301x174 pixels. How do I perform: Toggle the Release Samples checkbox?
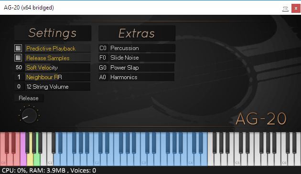pyautogui.click(x=18, y=58)
